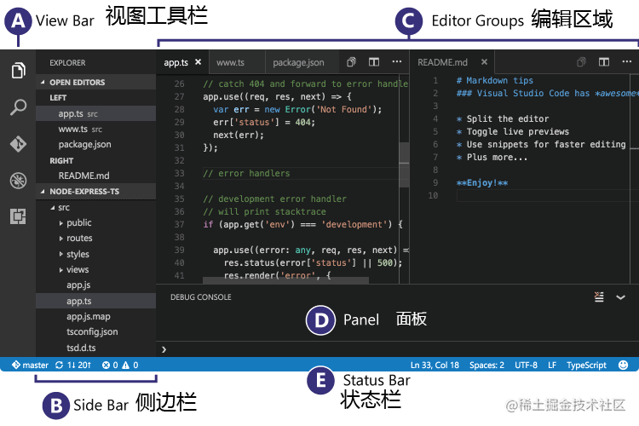Split the left editor group

point(374,62)
